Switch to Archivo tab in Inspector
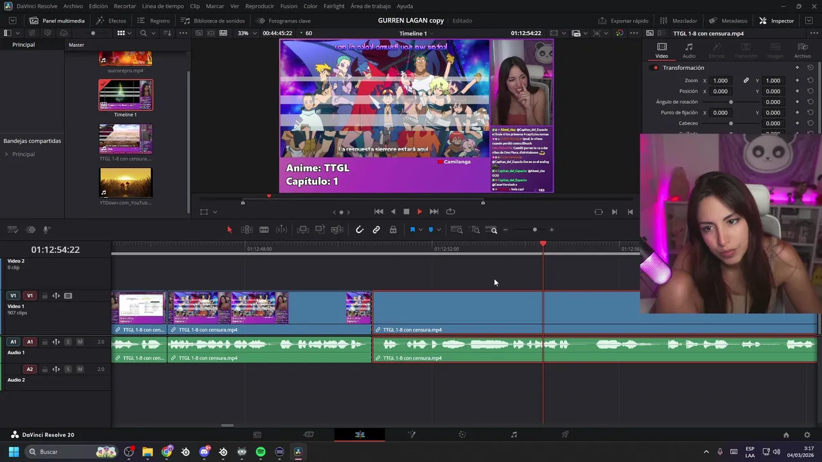 coord(802,50)
